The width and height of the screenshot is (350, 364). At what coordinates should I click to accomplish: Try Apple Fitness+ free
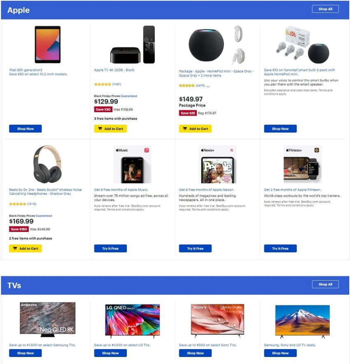coord(280,248)
